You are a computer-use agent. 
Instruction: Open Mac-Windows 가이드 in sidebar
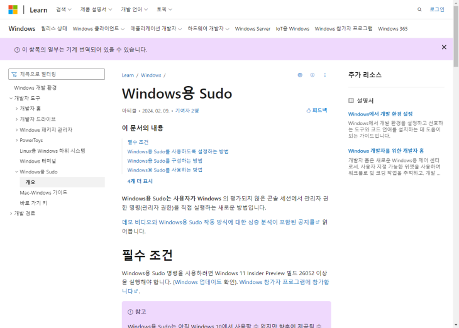coord(43,192)
